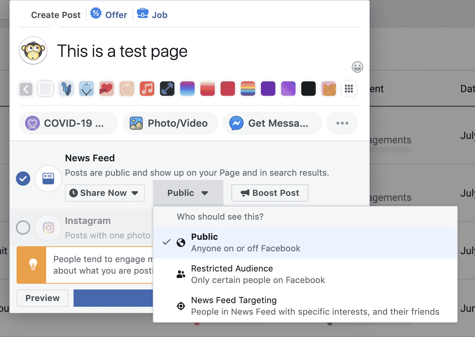The image size is (475, 337).
Task: Choose News Feed Targeting option
Action: tap(305, 306)
